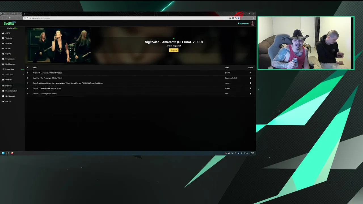The image size is (363, 204).
Task: Delete Gorillaz Clint Eastwood from queue
Action: (x=250, y=88)
